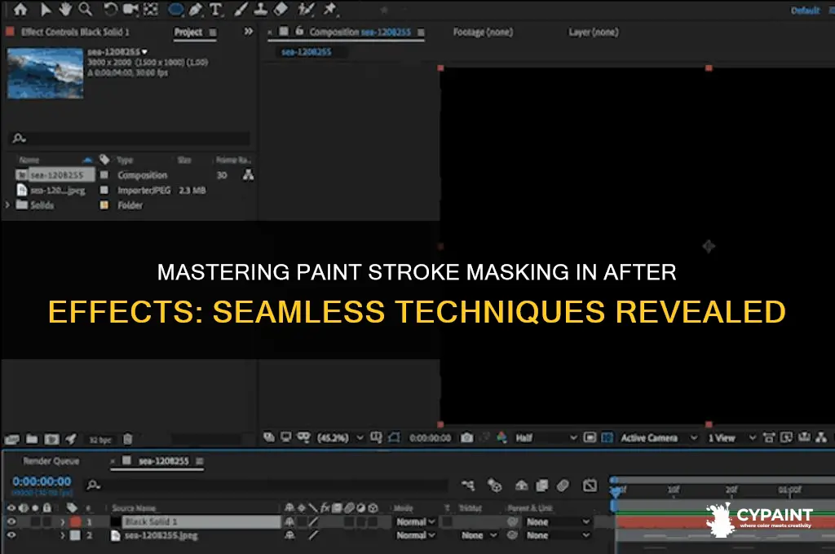Image resolution: width=835 pixels, height=554 pixels.
Task: Click timeline current time 0:00:00:00
Action: click(42, 481)
